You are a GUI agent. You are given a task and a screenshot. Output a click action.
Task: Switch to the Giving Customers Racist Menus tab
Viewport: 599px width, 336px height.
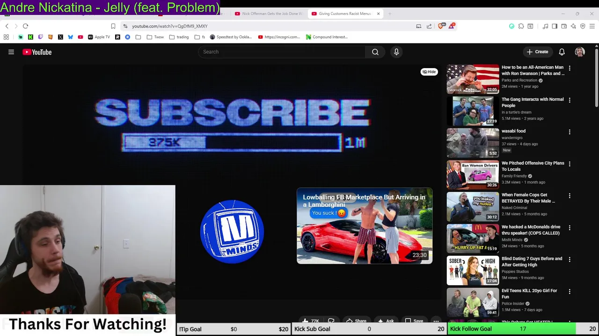[345, 14]
